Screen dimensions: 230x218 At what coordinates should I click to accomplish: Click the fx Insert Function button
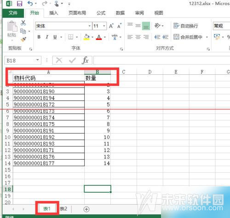click(x=85, y=60)
